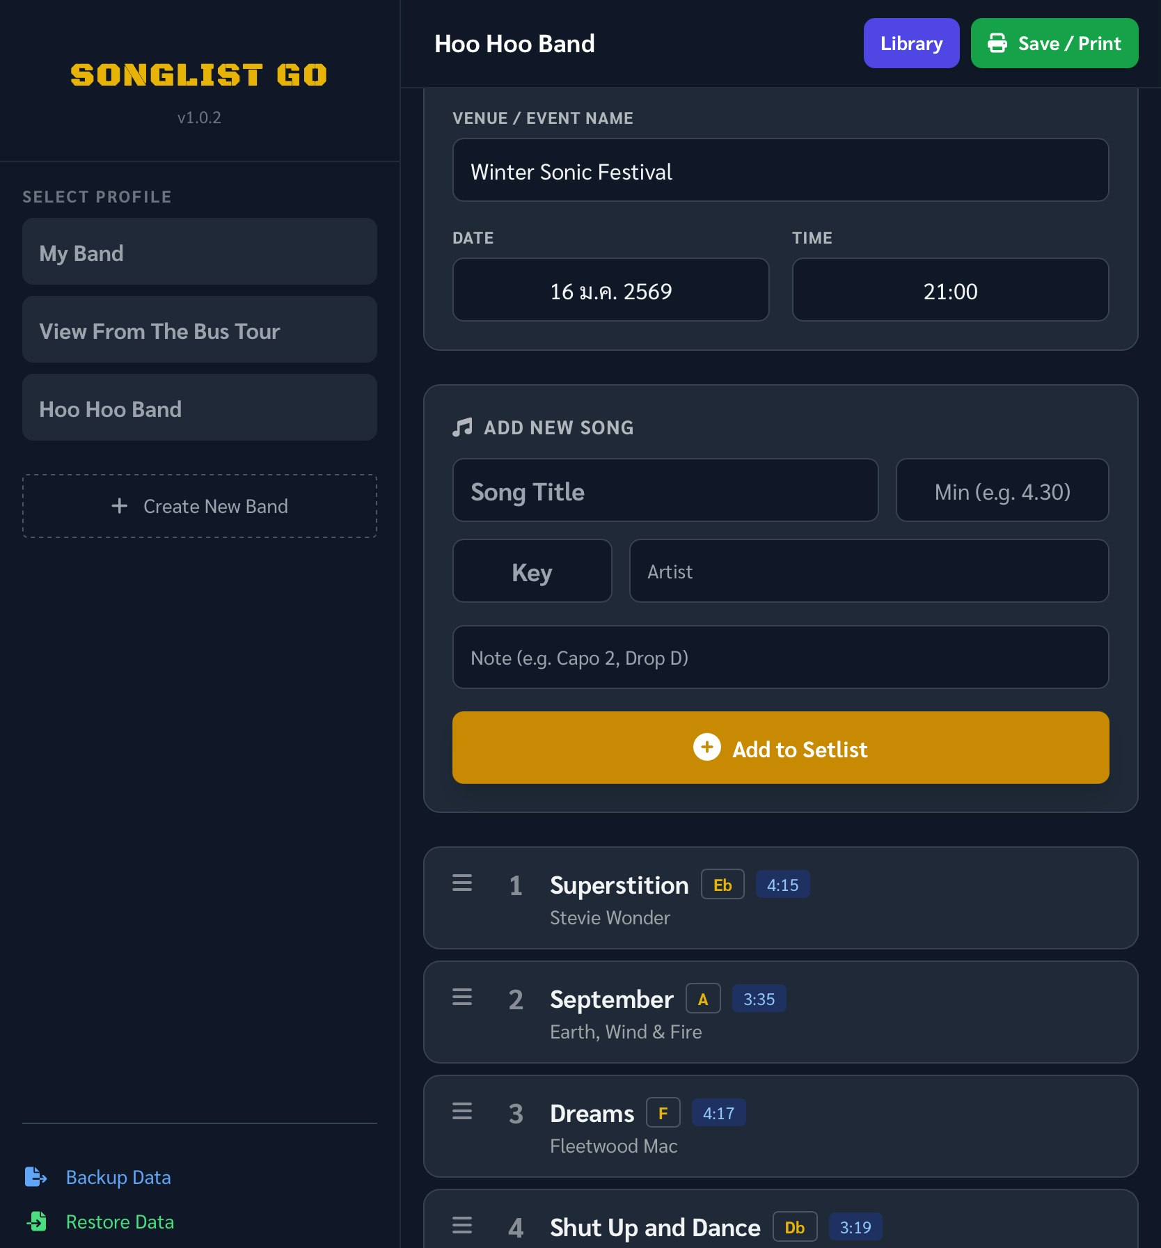Click the printer icon on Save / Print
1161x1248 pixels.
click(x=998, y=43)
